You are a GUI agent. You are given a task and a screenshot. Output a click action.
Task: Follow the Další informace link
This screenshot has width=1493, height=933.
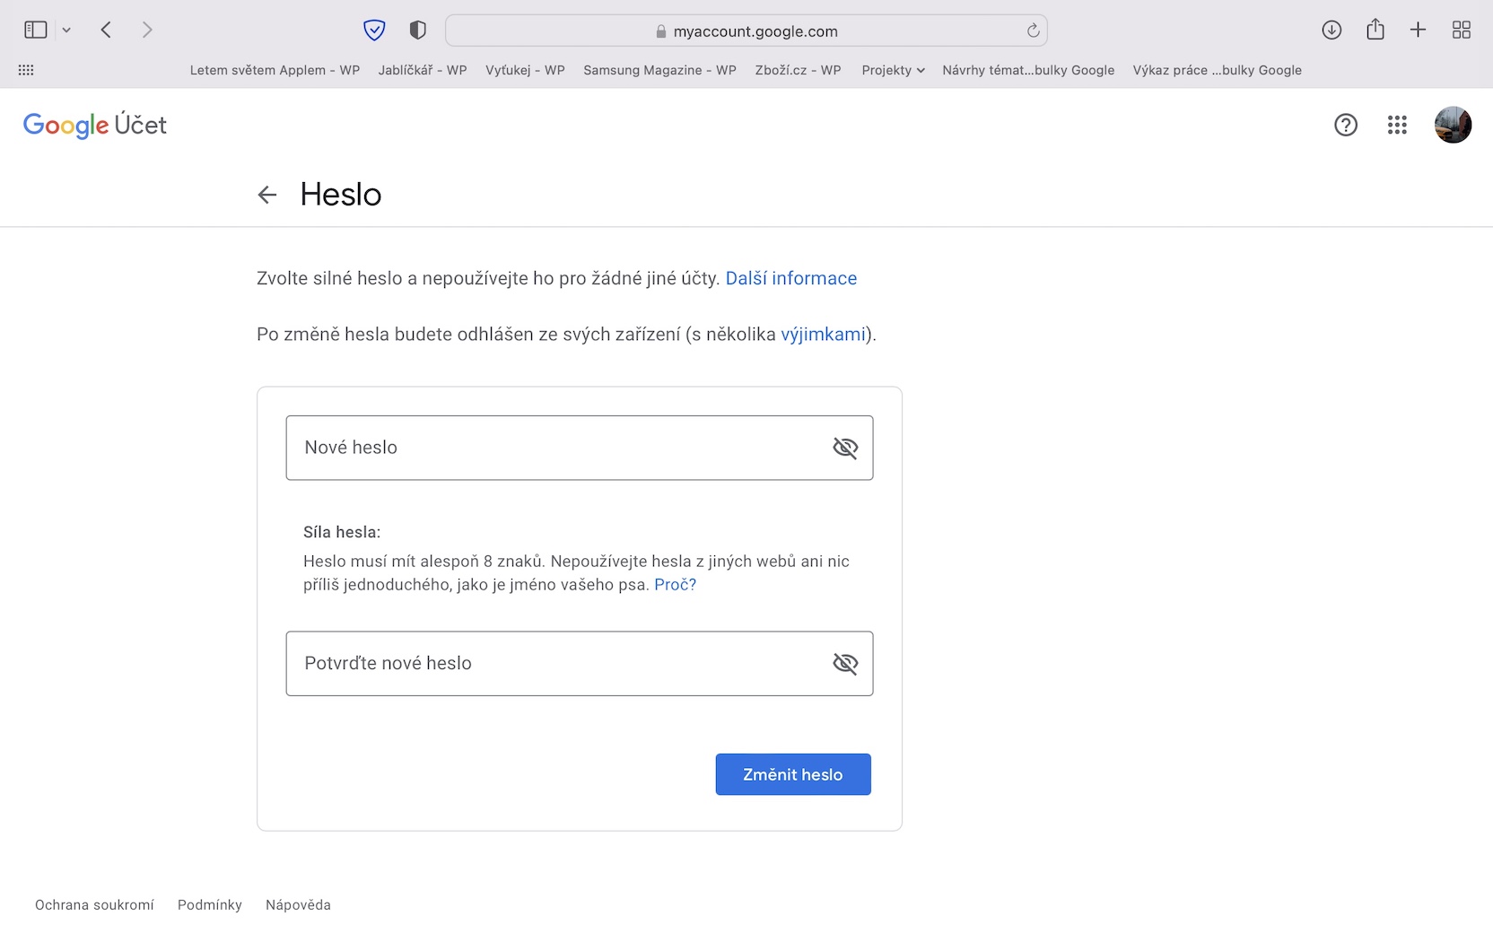[x=790, y=278]
